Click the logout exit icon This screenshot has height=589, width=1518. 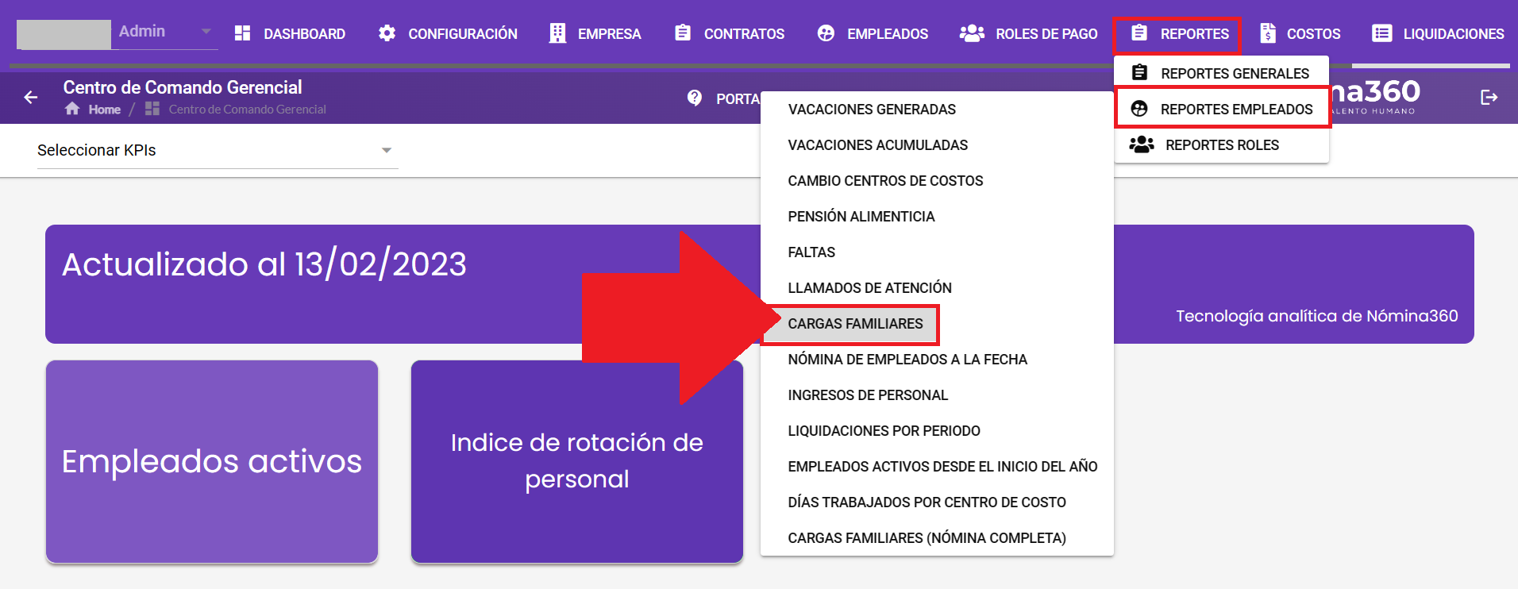coord(1489,97)
